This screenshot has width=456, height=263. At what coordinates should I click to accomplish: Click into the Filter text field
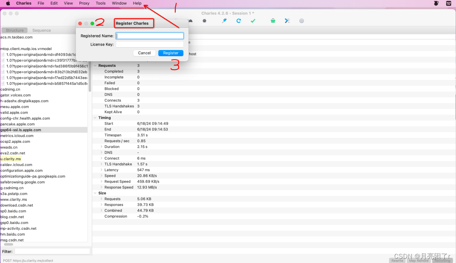tap(52, 251)
